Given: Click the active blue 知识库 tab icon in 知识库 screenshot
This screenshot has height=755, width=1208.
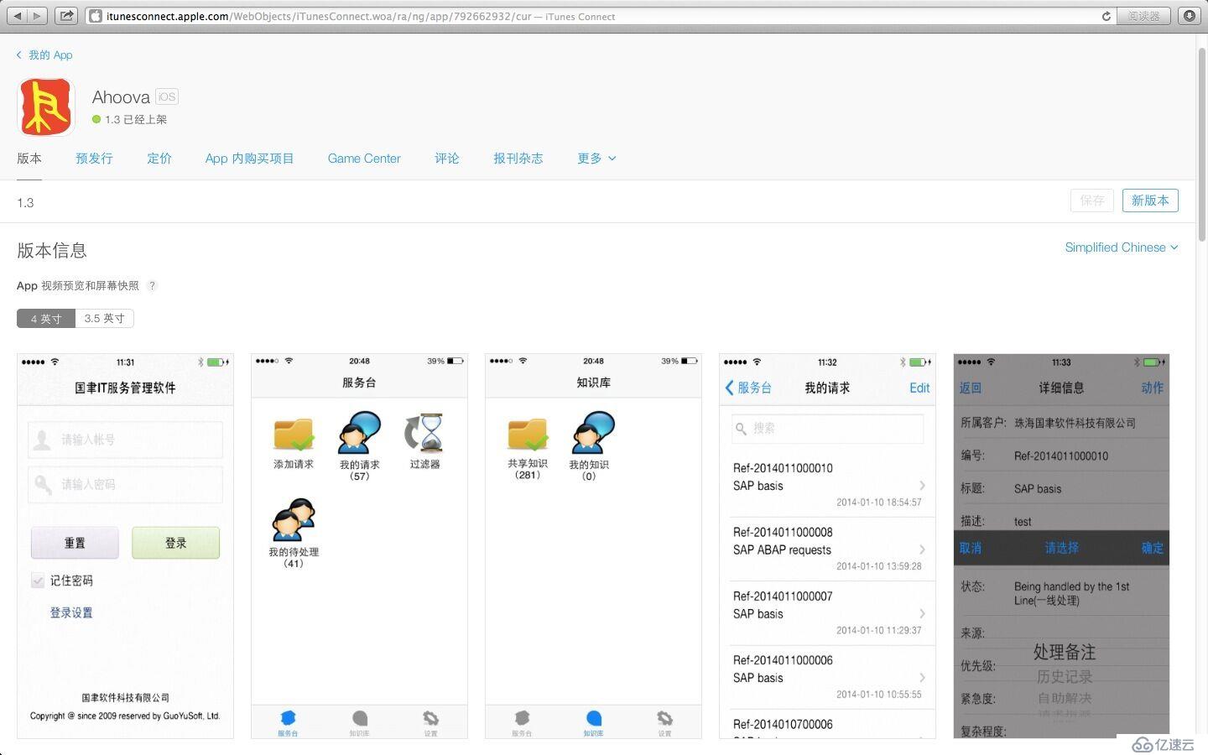Looking at the screenshot, I should pos(593,718).
